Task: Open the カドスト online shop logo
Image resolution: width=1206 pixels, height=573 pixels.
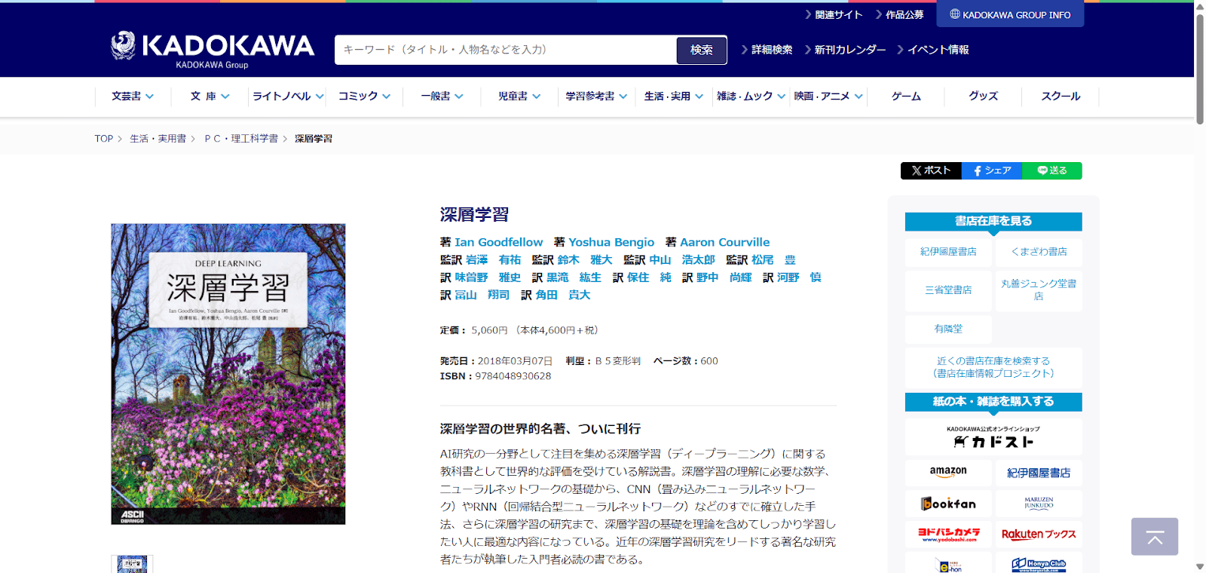Action: pyautogui.click(x=993, y=437)
